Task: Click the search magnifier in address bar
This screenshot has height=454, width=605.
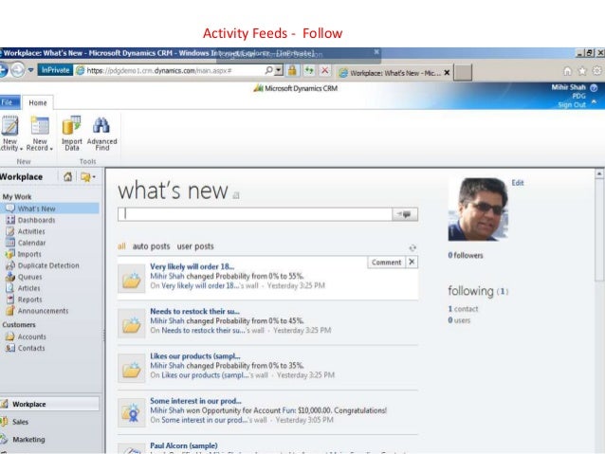Action: coord(268,70)
